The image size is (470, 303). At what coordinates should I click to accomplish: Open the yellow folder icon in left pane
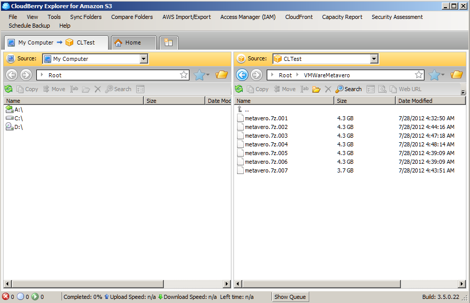[x=222, y=75]
